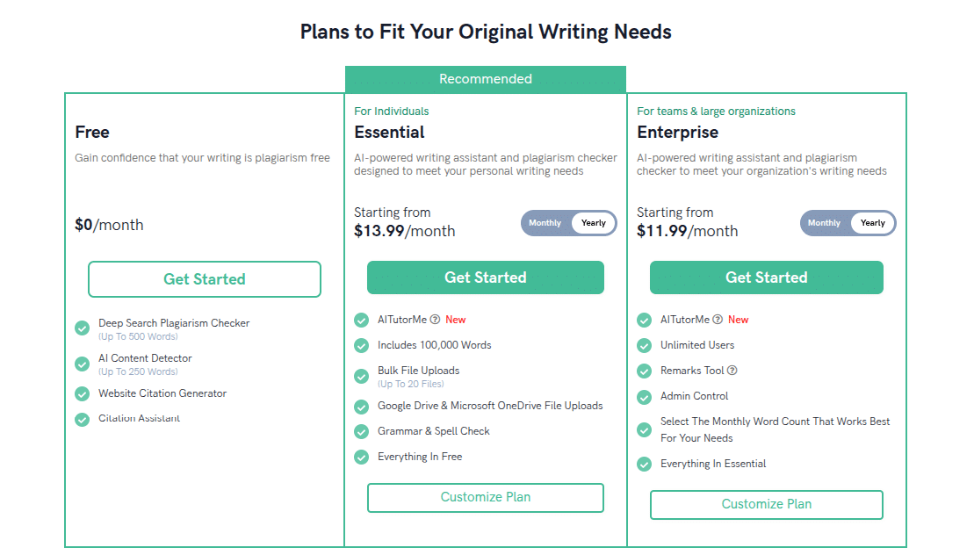Click Get Started on the Essential plan

485,277
